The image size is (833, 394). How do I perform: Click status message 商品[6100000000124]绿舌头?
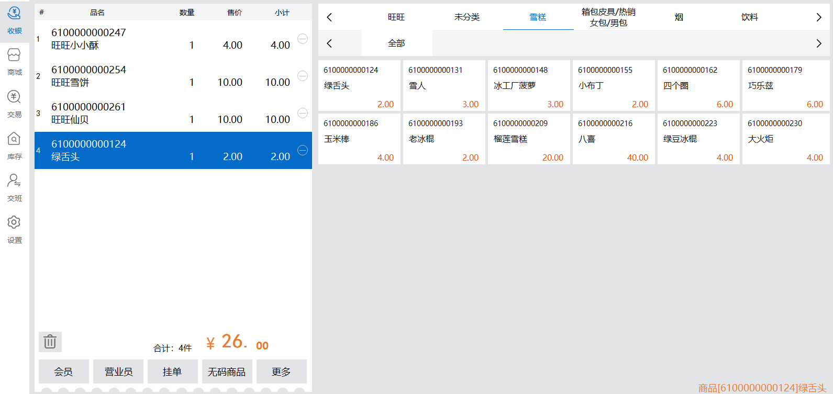(762, 388)
